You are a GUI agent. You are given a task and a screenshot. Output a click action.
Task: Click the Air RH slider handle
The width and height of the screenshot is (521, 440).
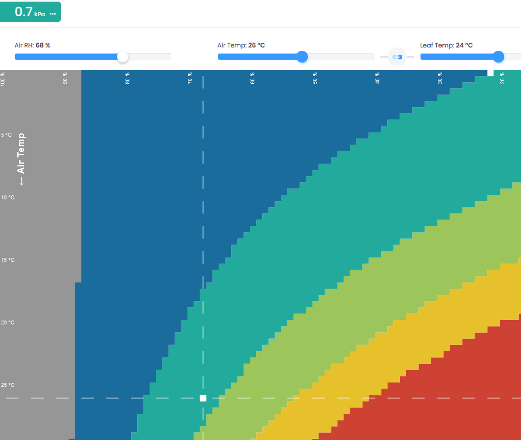[x=123, y=57]
